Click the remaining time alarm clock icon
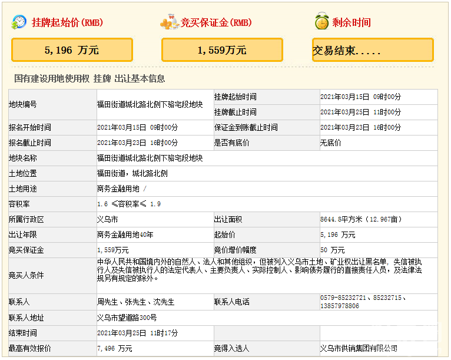 tap(321, 22)
